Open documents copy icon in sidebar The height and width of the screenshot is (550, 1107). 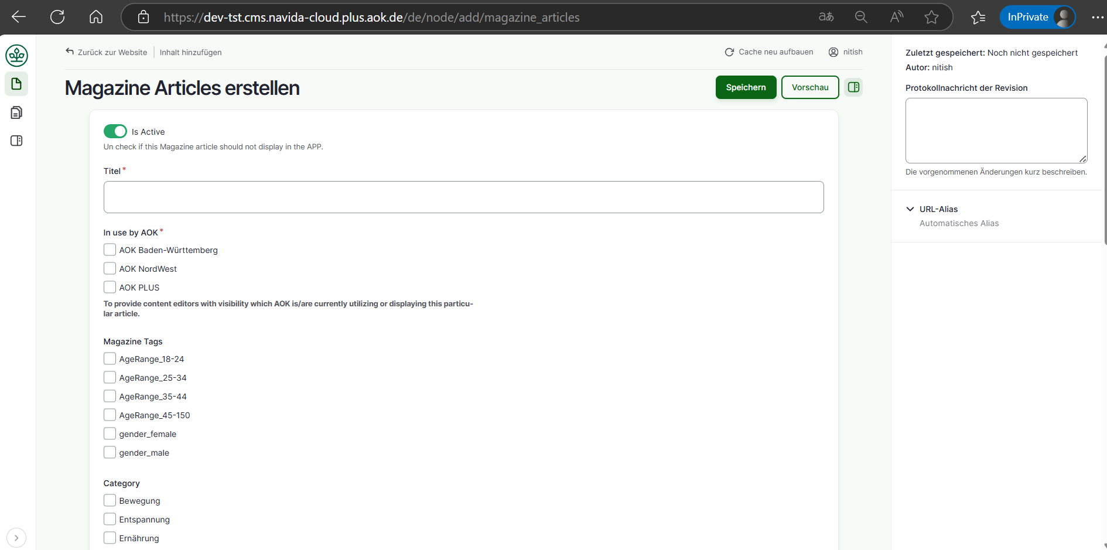point(16,112)
